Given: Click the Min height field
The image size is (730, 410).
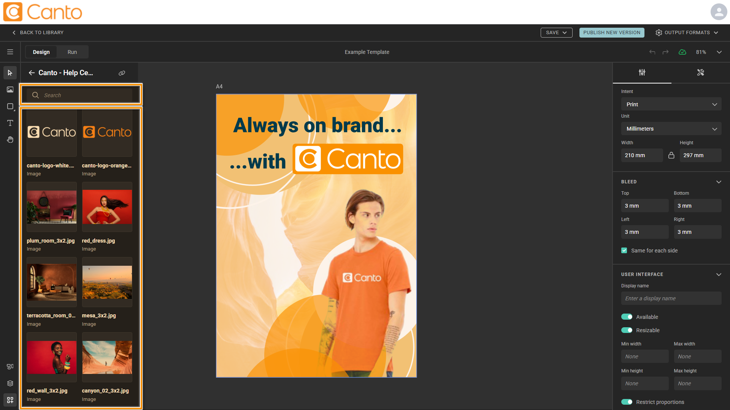Looking at the screenshot, I should pyautogui.click(x=644, y=383).
